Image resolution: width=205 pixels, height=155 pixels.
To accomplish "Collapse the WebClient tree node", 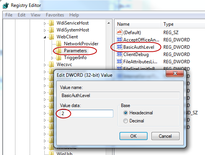I will tap(45, 37).
